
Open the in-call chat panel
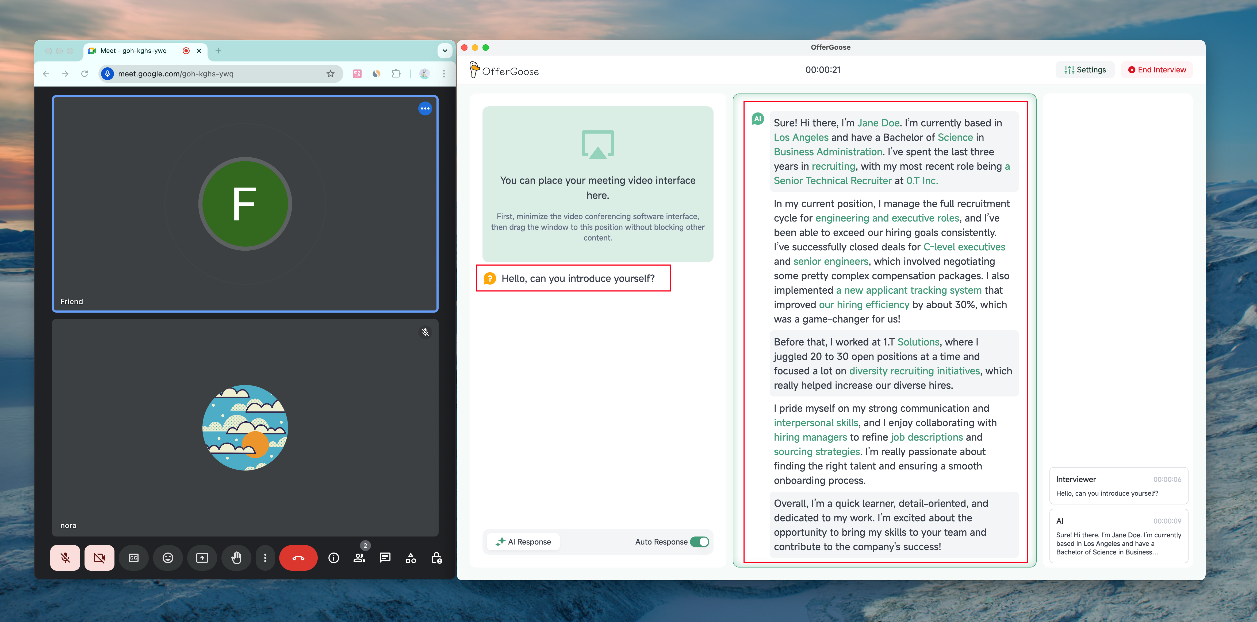(x=385, y=558)
